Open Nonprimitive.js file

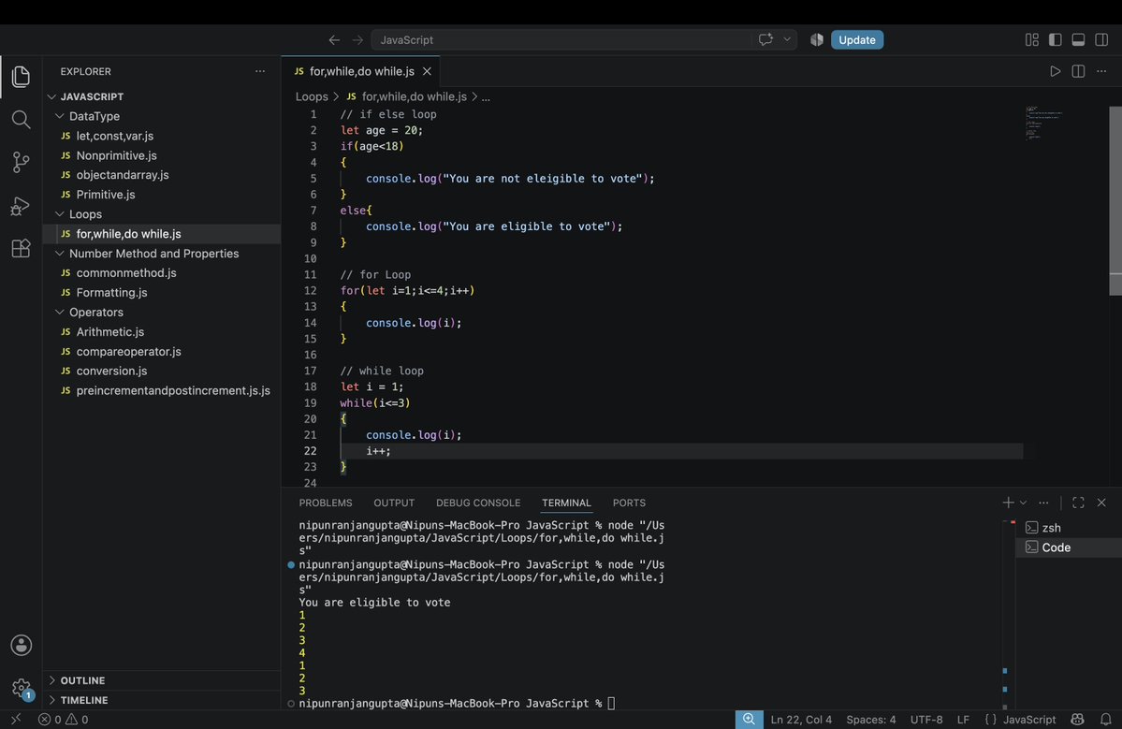click(x=116, y=155)
